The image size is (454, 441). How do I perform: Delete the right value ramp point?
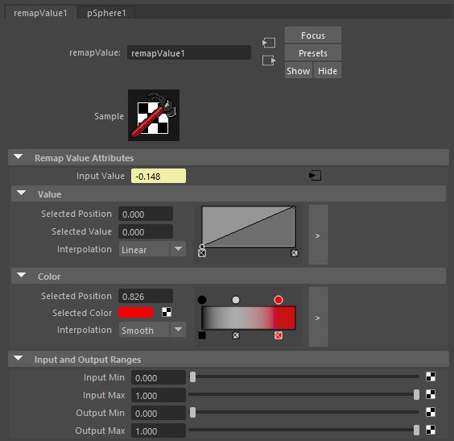click(294, 253)
